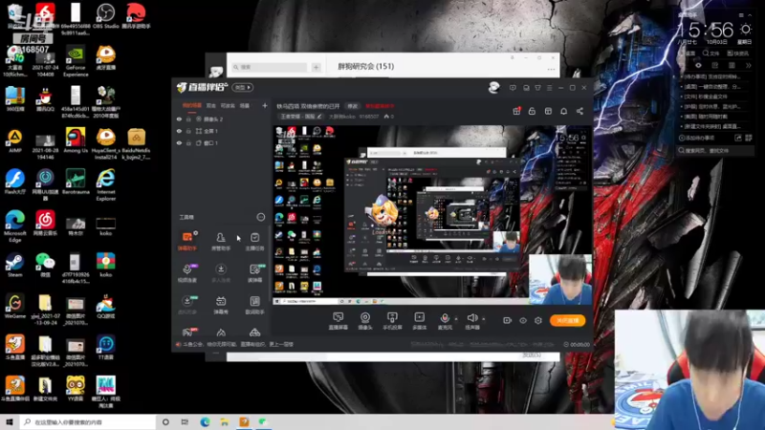
Task: Click the announcement speaker icon in the status bar
Action: click(179, 344)
